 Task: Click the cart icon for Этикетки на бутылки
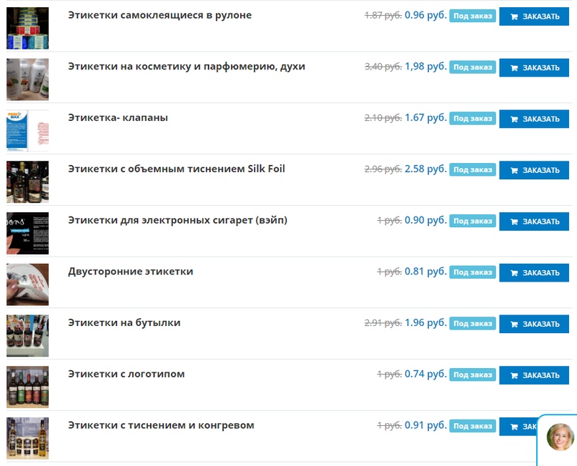[x=514, y=324]
